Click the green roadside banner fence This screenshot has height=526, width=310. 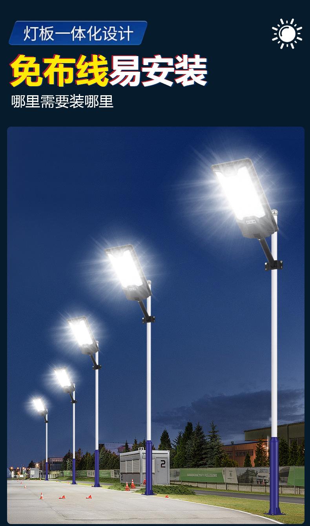(237, 476)
